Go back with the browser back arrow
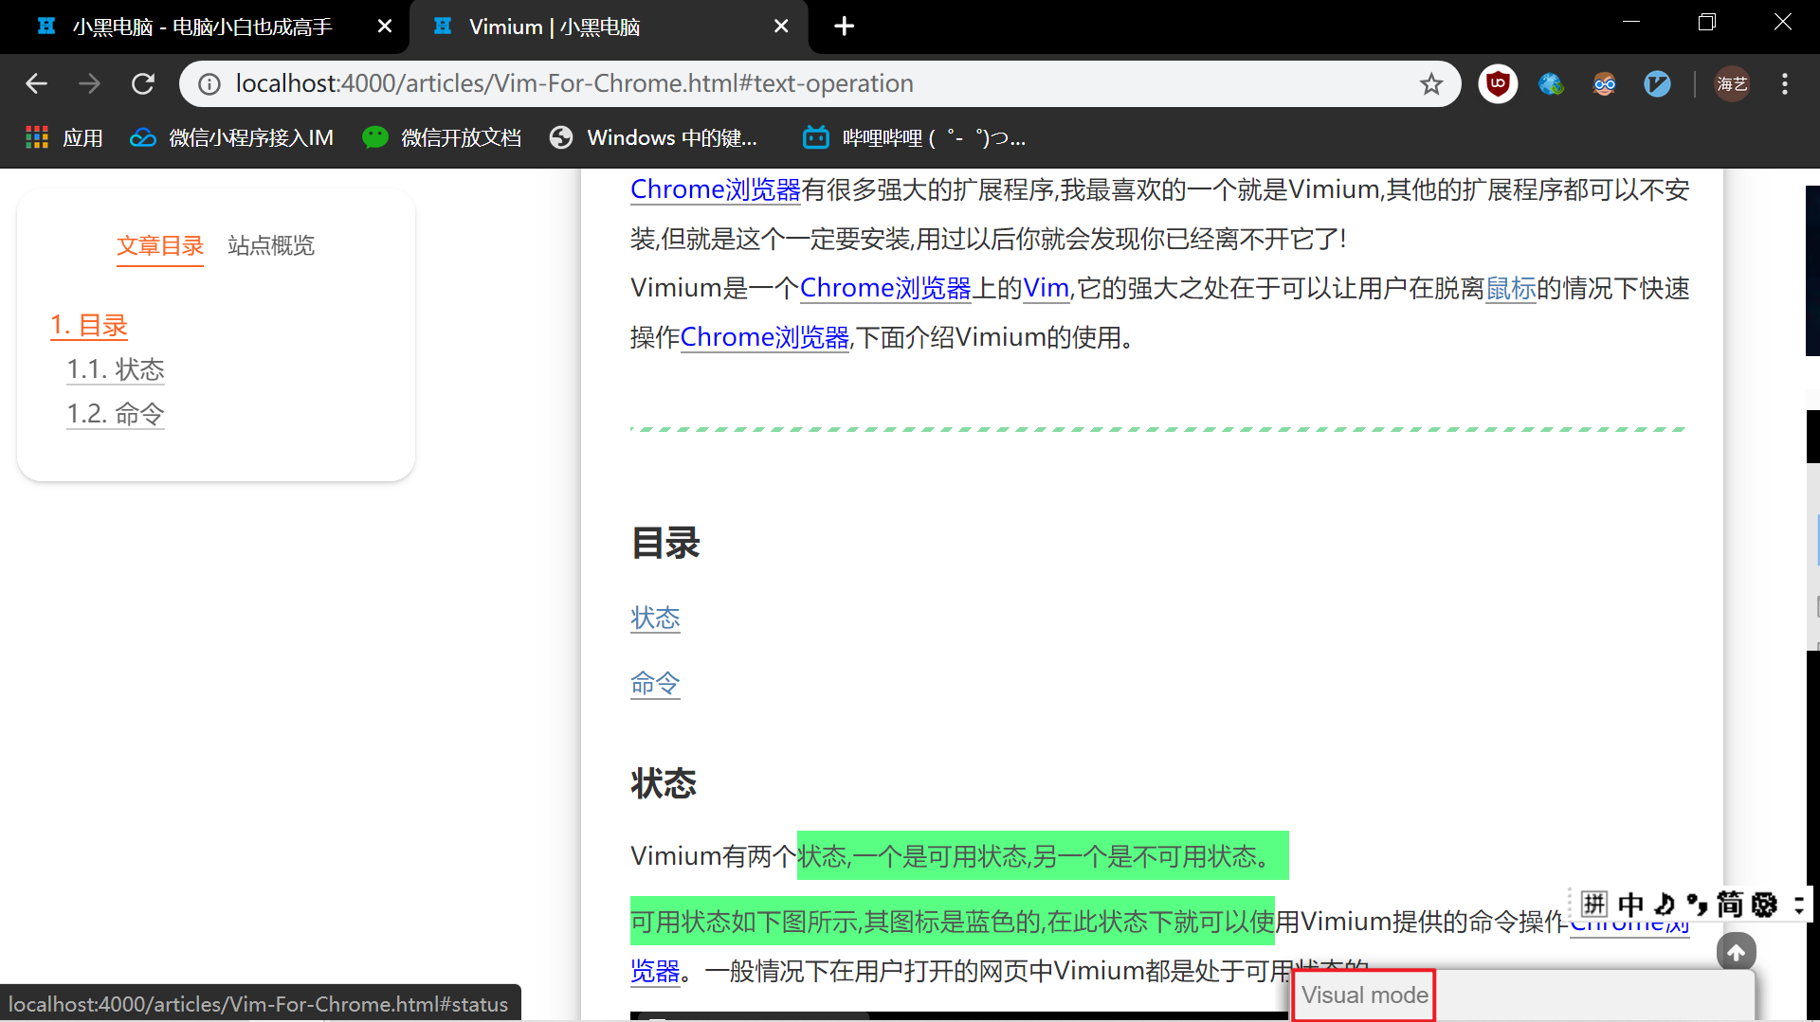Image resolution: width=1820 pixels, height=1022 pixels. 36,84
